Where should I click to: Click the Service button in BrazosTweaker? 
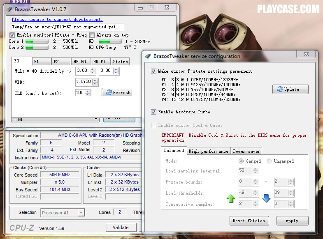pos(119,119)
